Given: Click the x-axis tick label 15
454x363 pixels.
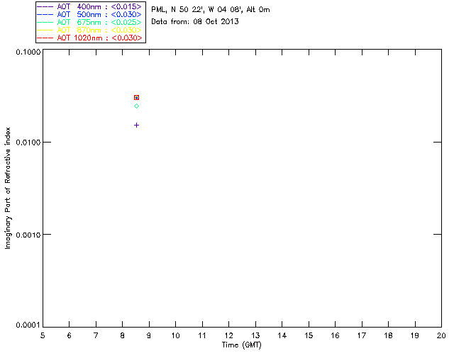Looking at the screenshot, I should 309,335.
